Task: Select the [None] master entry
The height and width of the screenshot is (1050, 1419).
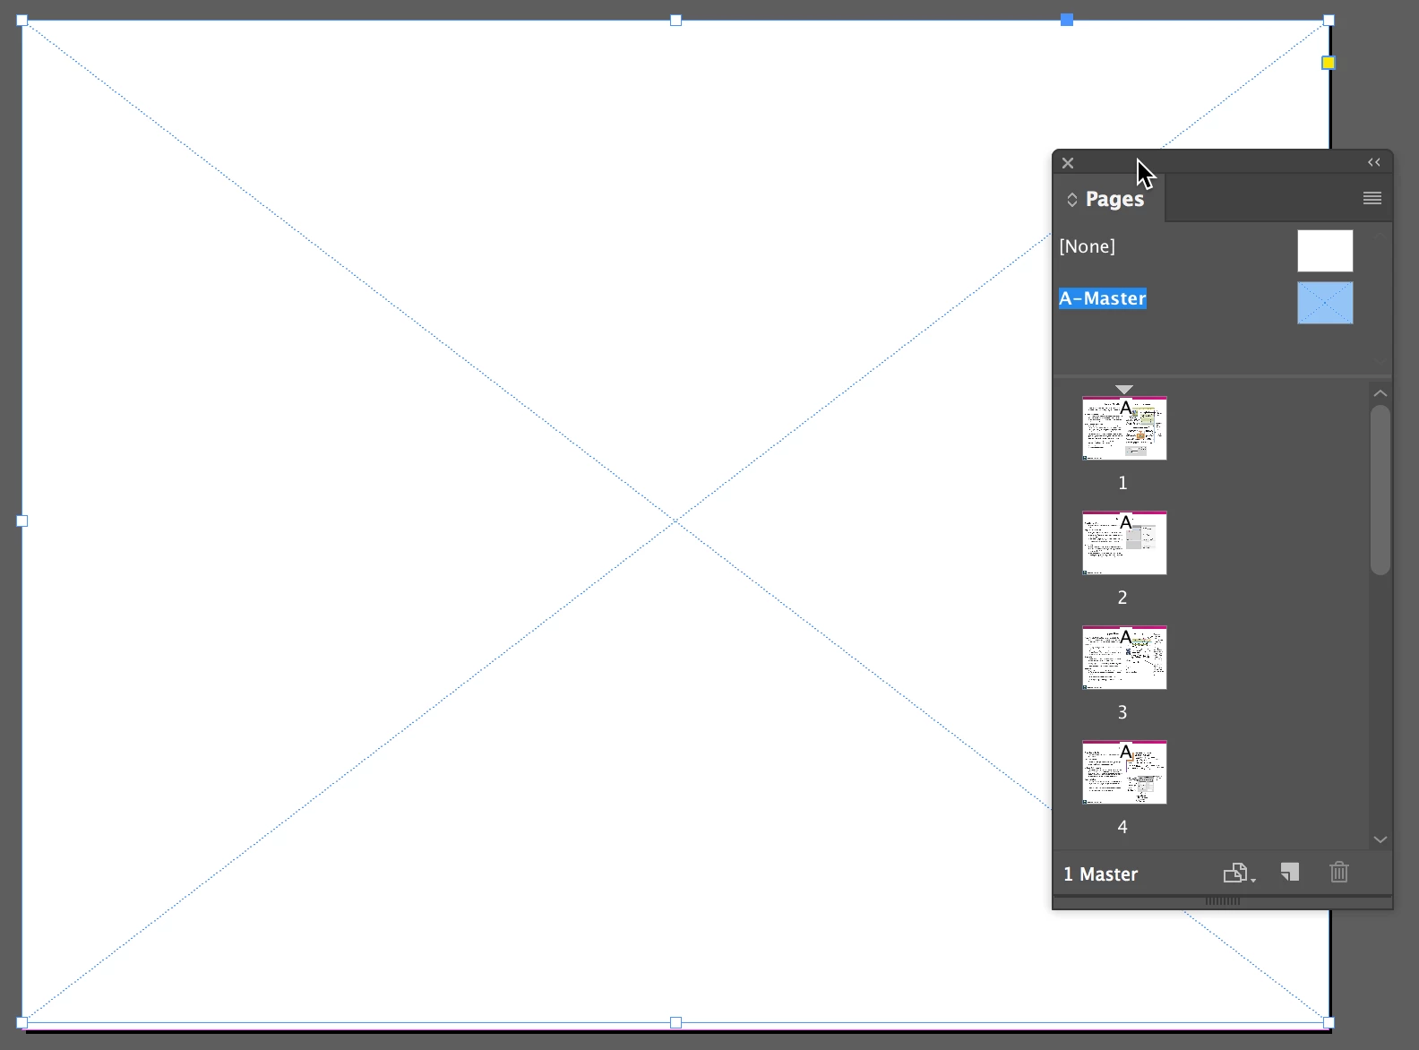Action: 1088,246
